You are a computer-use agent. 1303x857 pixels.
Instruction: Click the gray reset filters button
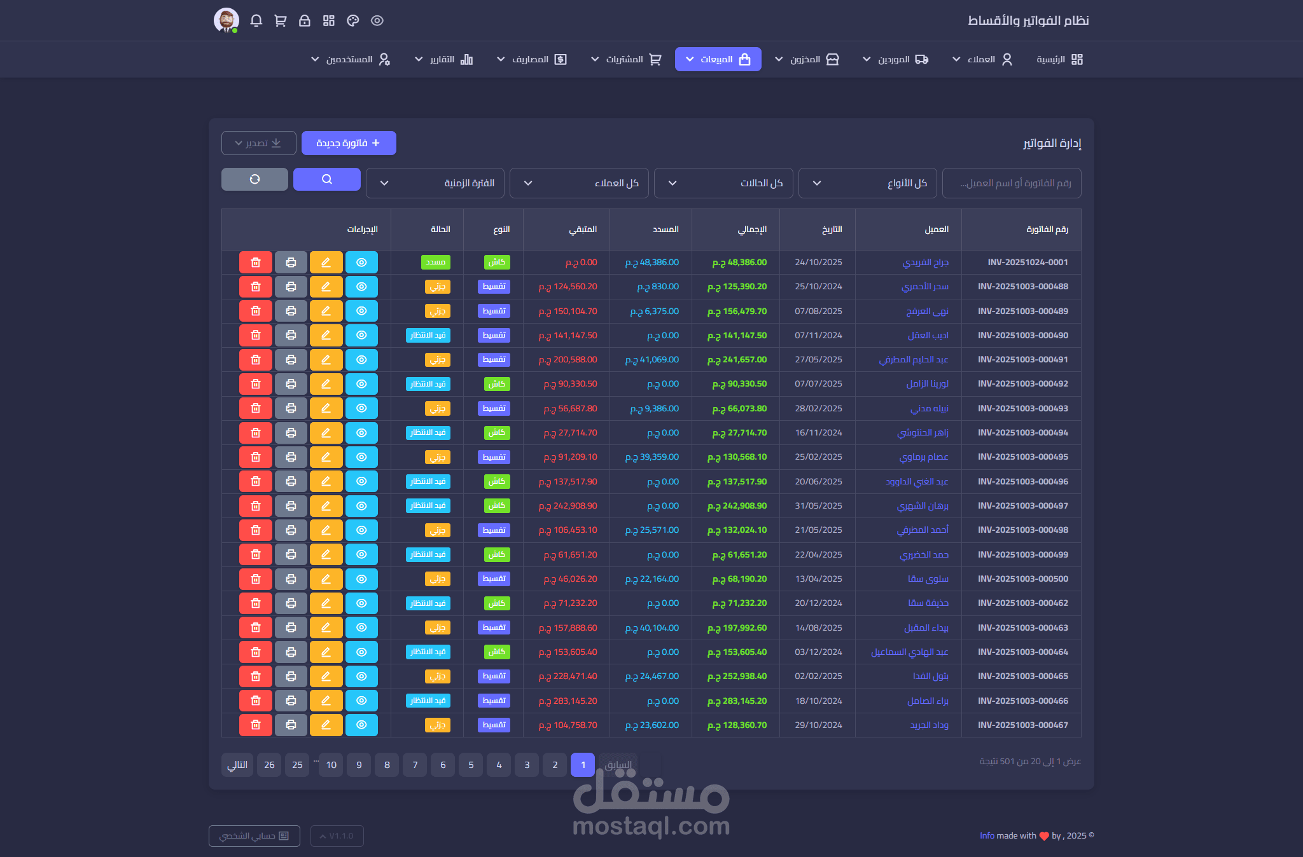pyautogui.click(x=254, y=179)
